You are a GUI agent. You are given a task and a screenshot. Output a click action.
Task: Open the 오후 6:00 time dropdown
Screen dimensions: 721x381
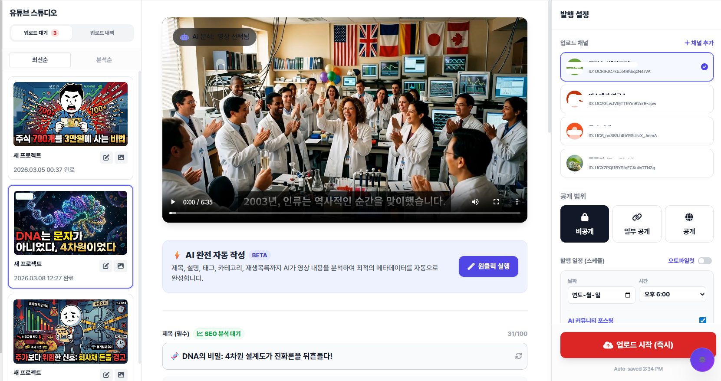(672, 295)
